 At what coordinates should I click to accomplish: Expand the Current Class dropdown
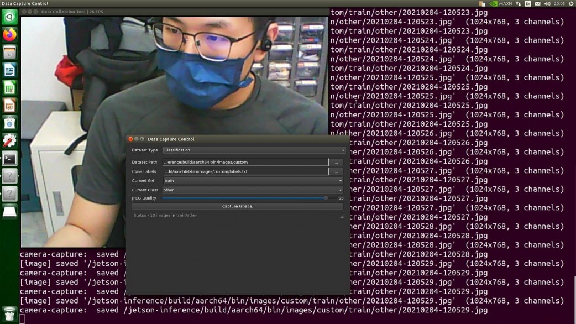(253, 190)
